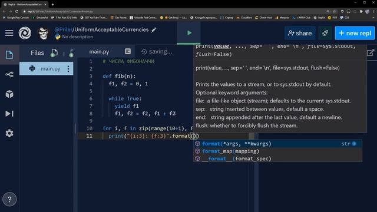Open the version control sidebar icon
The width and height of the screenshot is (377, 212).
[9, 75]
